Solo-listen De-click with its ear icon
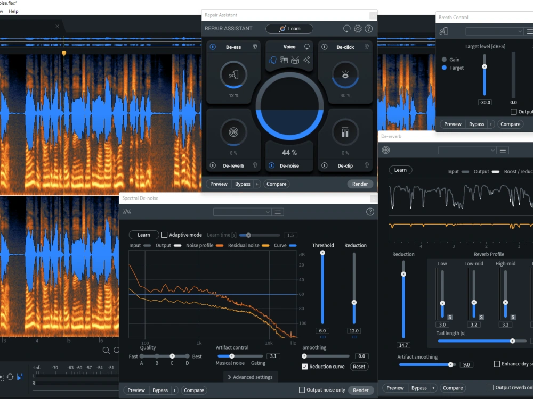 [x=367, y=47]
